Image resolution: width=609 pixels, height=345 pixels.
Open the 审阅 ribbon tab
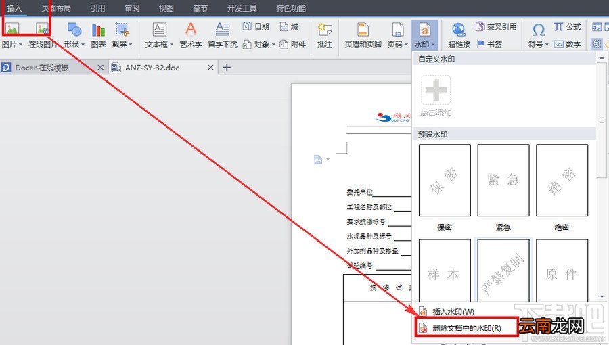click(132, 8)
